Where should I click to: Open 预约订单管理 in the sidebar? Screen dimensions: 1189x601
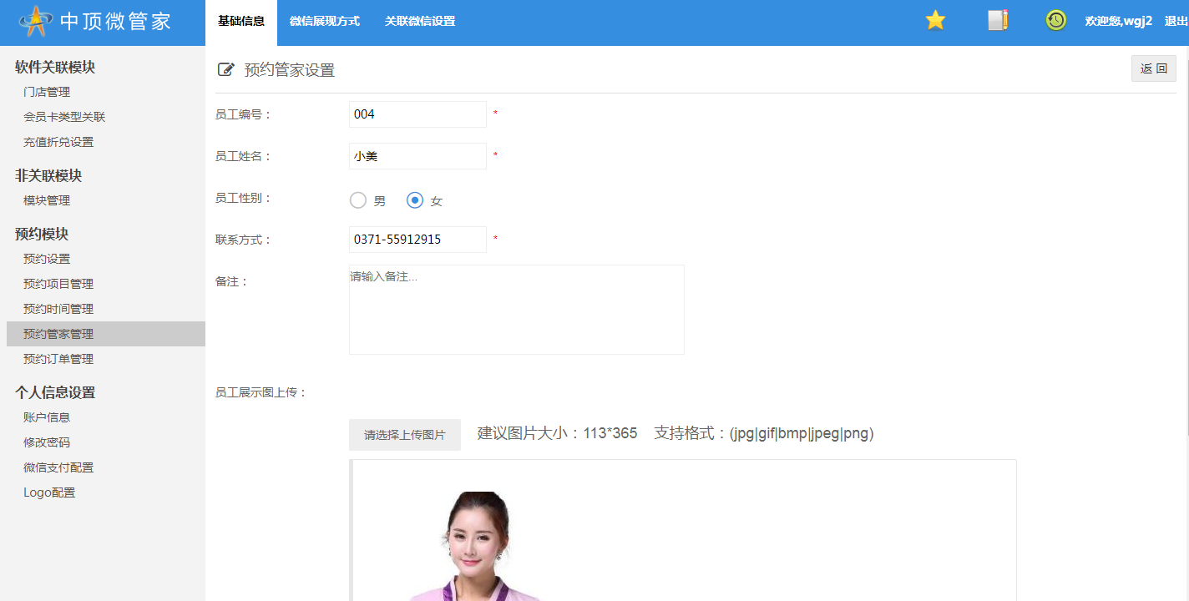click(x=58, y=359)
